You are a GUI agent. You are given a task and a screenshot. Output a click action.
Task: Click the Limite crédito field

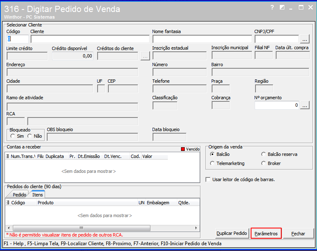pos(27,56)
